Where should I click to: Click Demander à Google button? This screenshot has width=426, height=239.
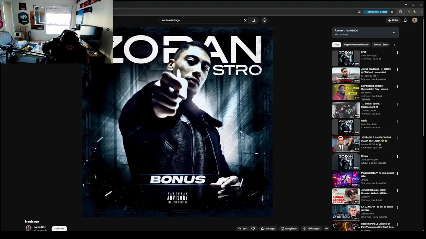[x=375, y=12]
